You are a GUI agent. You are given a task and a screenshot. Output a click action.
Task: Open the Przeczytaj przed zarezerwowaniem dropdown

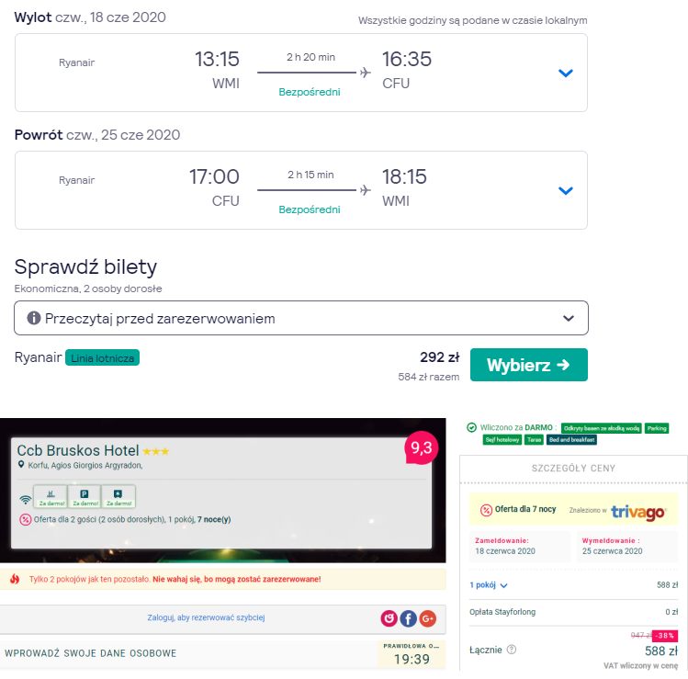tap(301, 318)
